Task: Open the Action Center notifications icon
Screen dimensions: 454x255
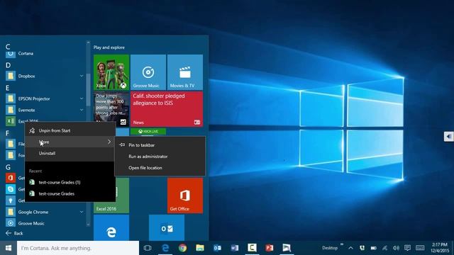Action: pos(407,248)
